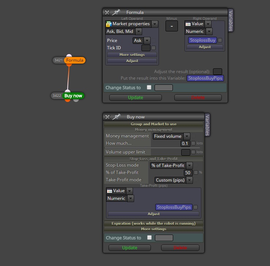Toggle the Volume upper limit checkbox
This screenshot has height=266, width=270.
(193, 152)
